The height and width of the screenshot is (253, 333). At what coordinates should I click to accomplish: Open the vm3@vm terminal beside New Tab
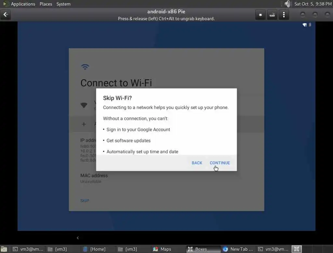pos(273,249)
